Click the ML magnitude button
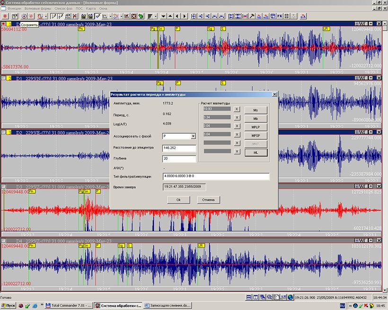Image resolution: width=388 pixels, height=310 pixels. tap(256, 152)
